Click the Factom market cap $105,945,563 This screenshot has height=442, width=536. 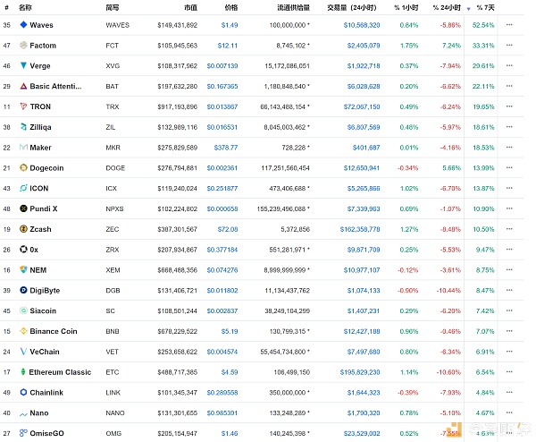(178, 46)
